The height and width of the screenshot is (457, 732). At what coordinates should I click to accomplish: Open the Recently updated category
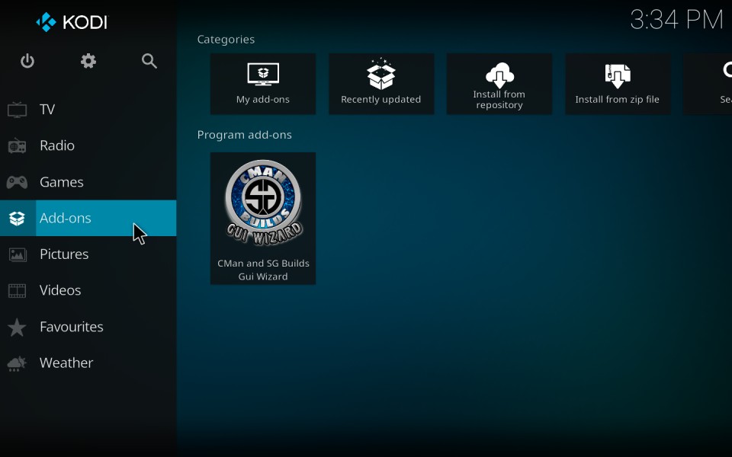(x=381, y=84)
